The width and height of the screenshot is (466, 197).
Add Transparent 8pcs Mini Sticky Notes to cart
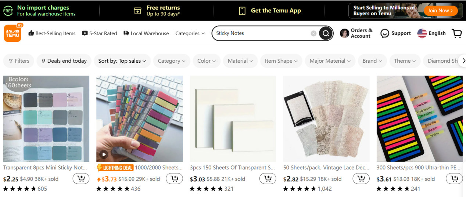coord(81,179)
